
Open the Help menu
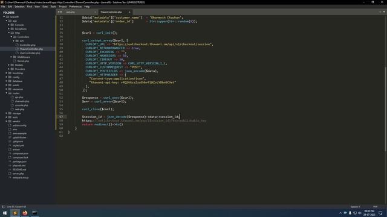pos(87,7)
